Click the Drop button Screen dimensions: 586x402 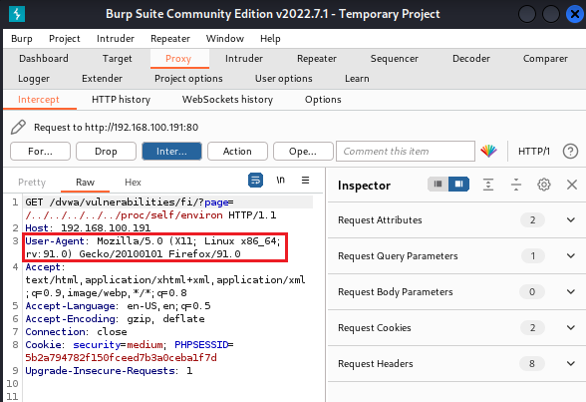(106, 151)
